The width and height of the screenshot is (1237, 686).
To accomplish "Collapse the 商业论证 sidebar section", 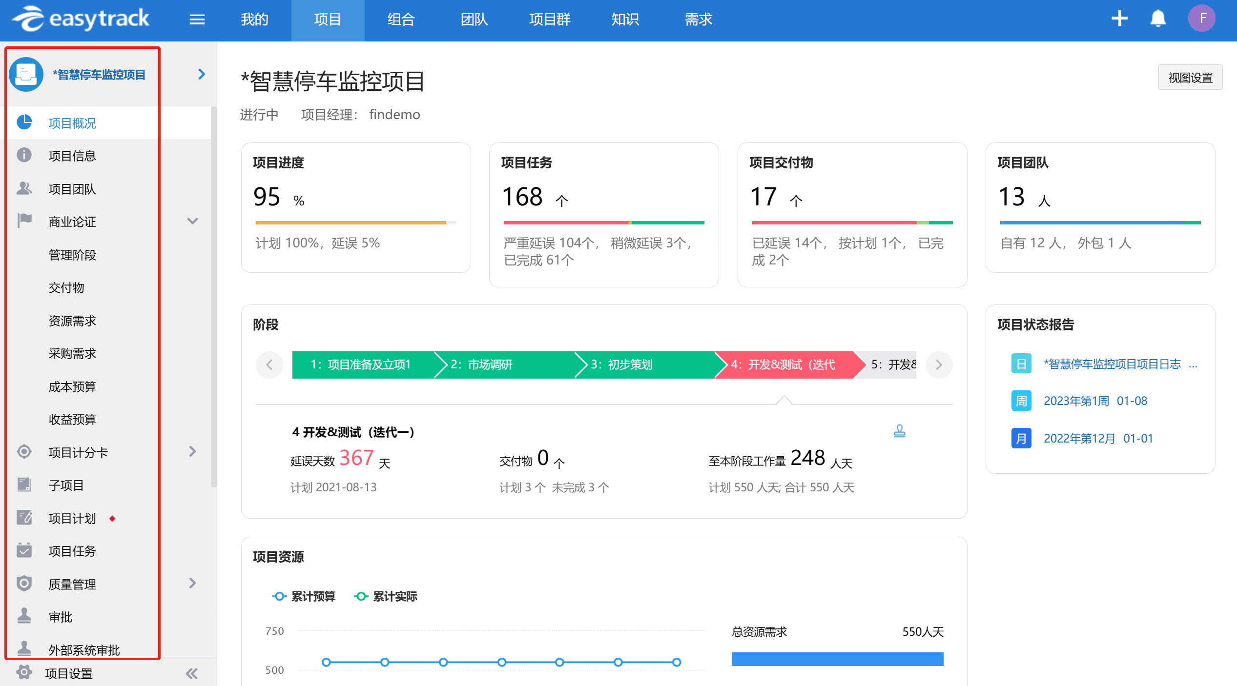I will click(193, 221).
